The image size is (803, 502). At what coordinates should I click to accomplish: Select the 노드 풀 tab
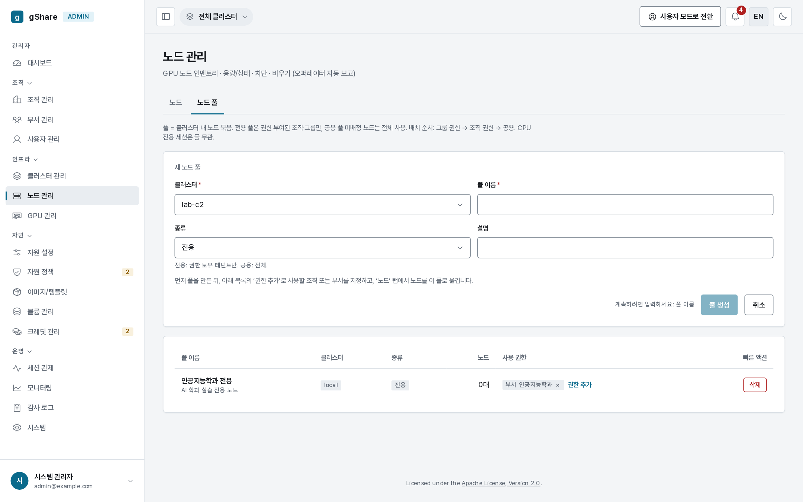[x=207, y=102]
